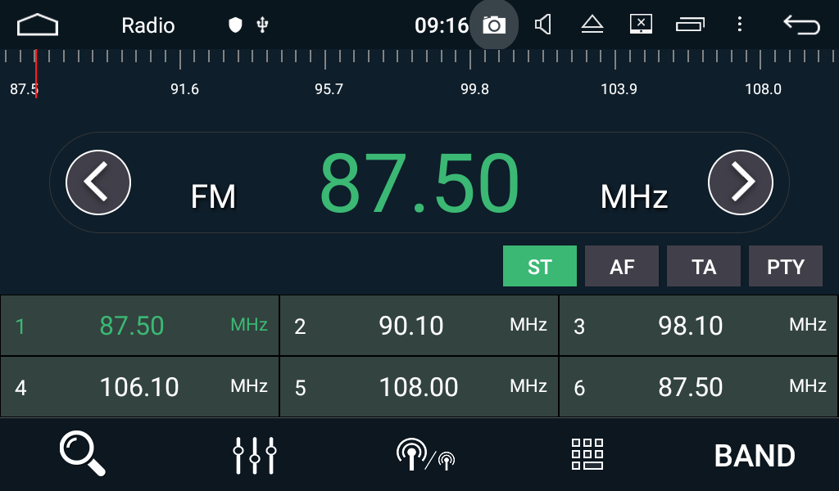
Task: Open the PTY program type selector
Action: click(x=785, y=267)
